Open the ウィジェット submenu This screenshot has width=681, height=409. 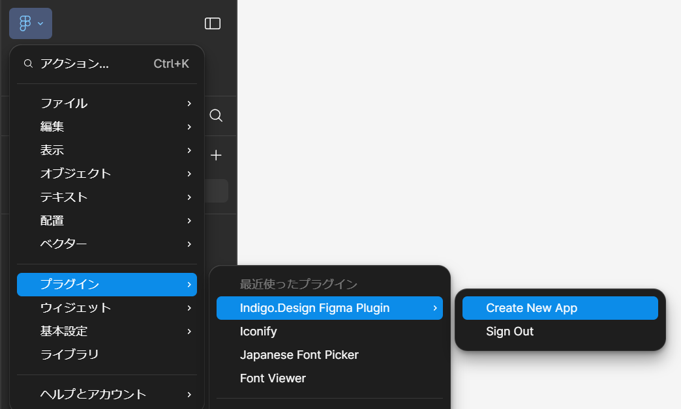[107, 308]
